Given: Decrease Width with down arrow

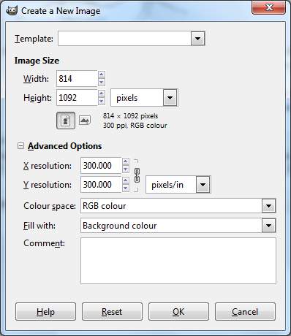Looking at the screenshot, I should click(x=102, y=83).
